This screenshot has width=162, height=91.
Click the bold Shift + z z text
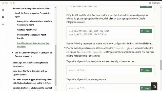[148, 43]
